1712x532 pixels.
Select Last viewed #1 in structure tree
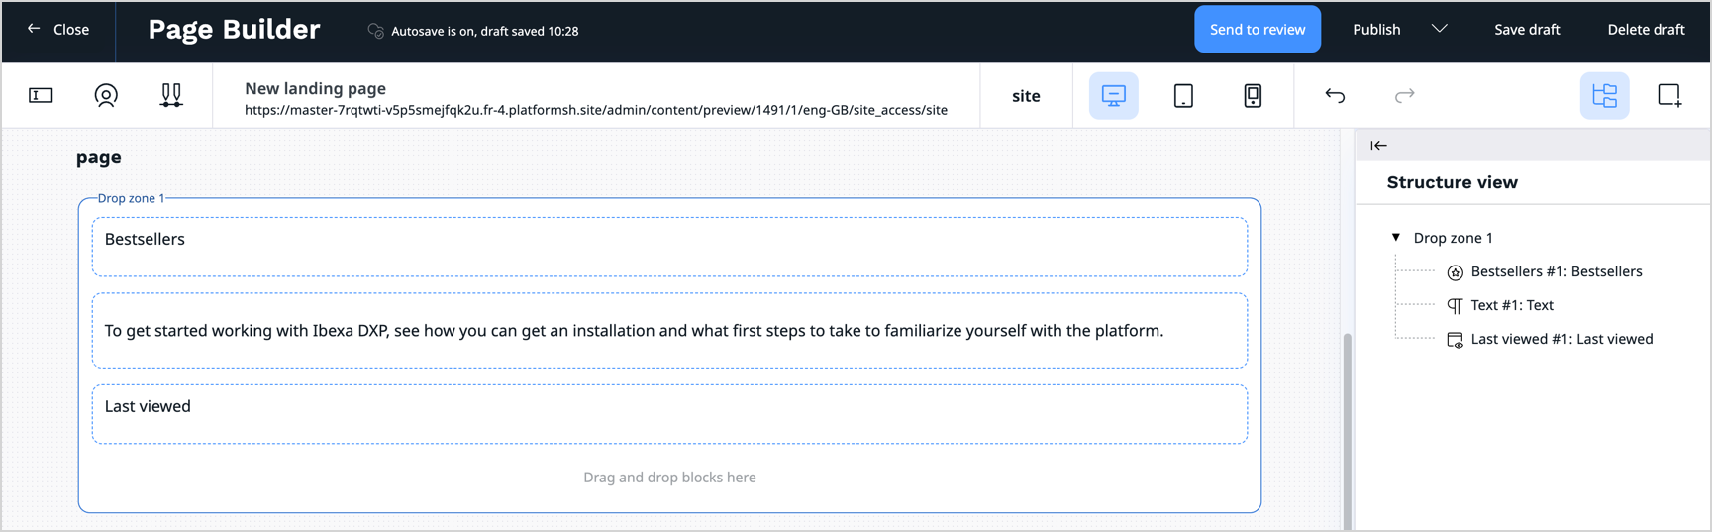[1561, 339]
